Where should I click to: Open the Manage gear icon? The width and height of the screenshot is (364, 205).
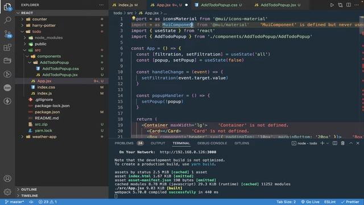pos(7,192)
